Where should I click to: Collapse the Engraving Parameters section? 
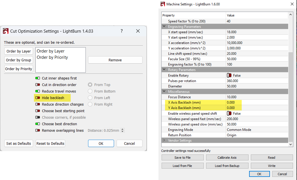164,27
